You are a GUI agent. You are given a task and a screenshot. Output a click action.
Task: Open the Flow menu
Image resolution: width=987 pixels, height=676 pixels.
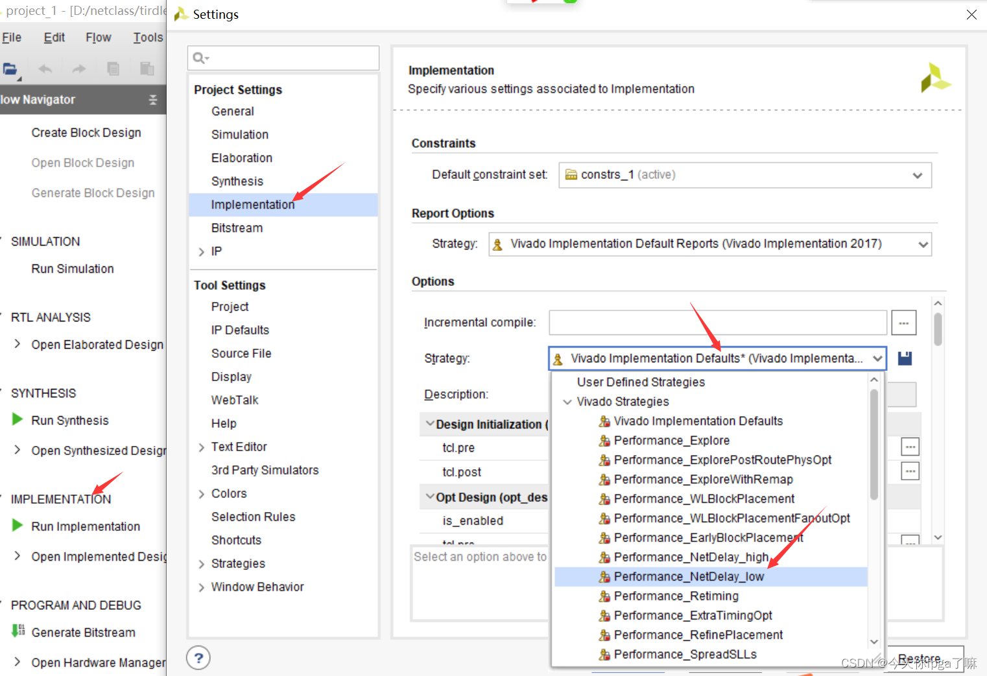click(99, 38)
